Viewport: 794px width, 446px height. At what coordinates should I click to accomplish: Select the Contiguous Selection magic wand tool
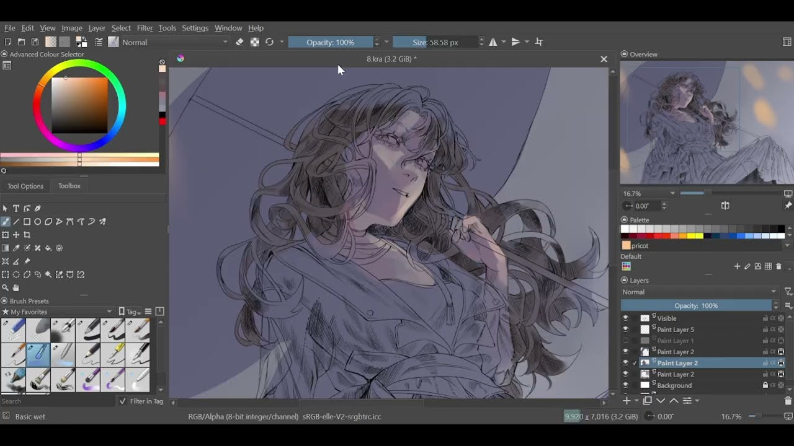click(48, 274)
